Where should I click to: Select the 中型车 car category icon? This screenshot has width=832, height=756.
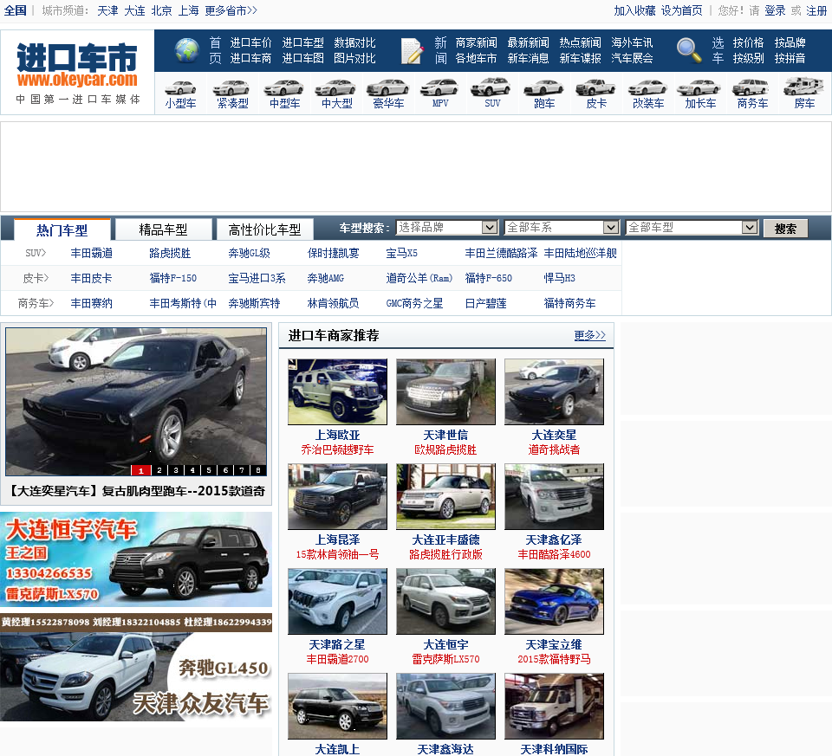[x=284, y=88]
